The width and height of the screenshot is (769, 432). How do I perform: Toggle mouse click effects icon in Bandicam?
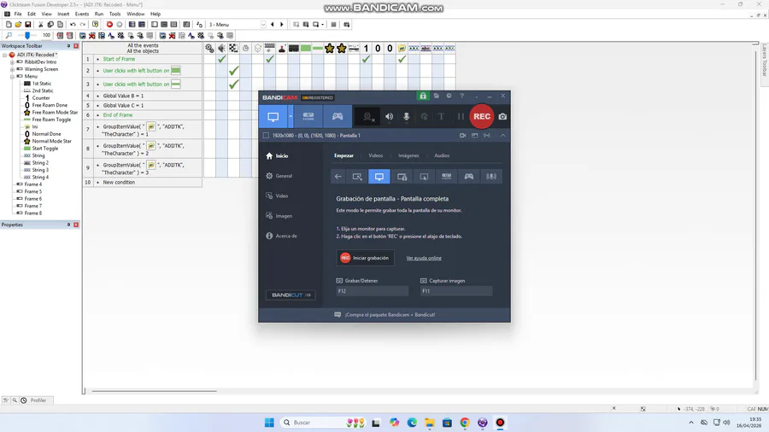click(424, 117)
